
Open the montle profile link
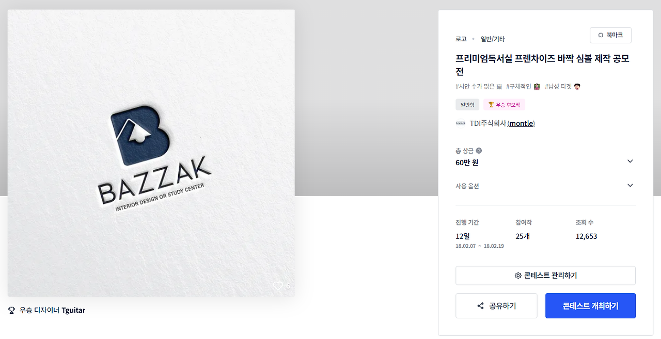pyautogui.click(x=522, y=123)
